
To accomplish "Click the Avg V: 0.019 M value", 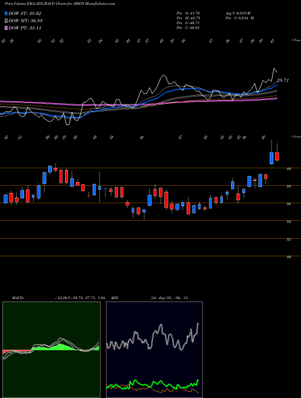I will coord(238,13).
